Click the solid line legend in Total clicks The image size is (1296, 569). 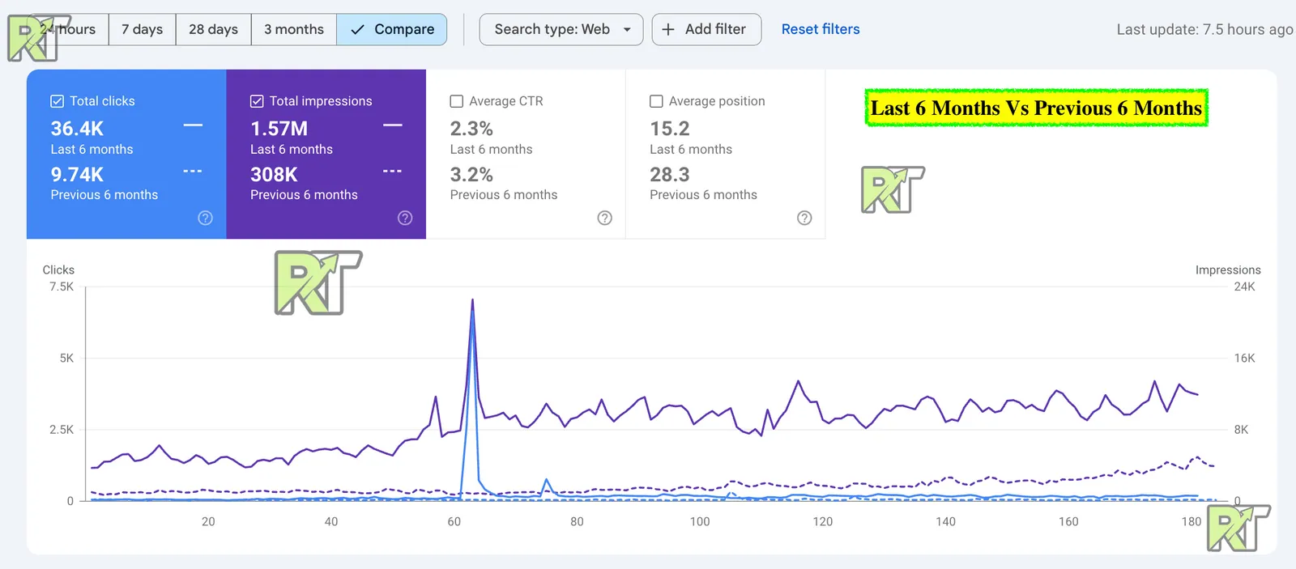(x=193, y=125)
